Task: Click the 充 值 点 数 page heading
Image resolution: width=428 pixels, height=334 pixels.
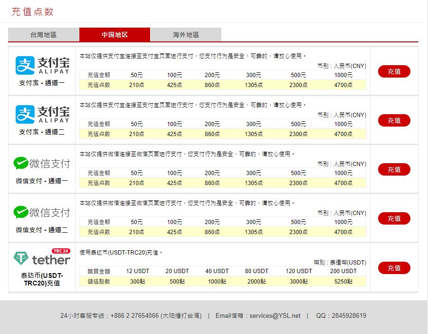Action: pos(33,10)
